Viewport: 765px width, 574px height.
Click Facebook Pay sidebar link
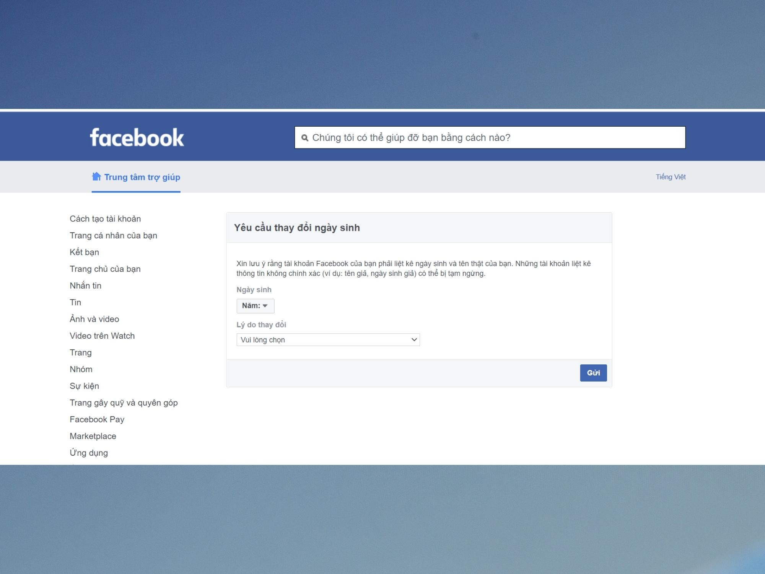point(98,419)
